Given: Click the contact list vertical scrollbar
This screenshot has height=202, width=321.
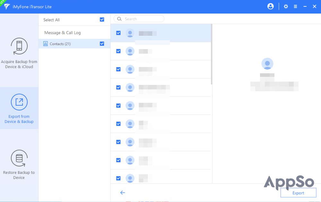Looking at the screenshot, I should (212, 54).
